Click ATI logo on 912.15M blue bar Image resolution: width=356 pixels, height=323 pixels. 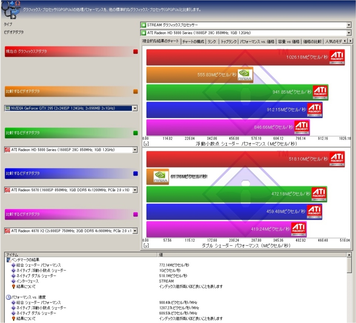315,110
